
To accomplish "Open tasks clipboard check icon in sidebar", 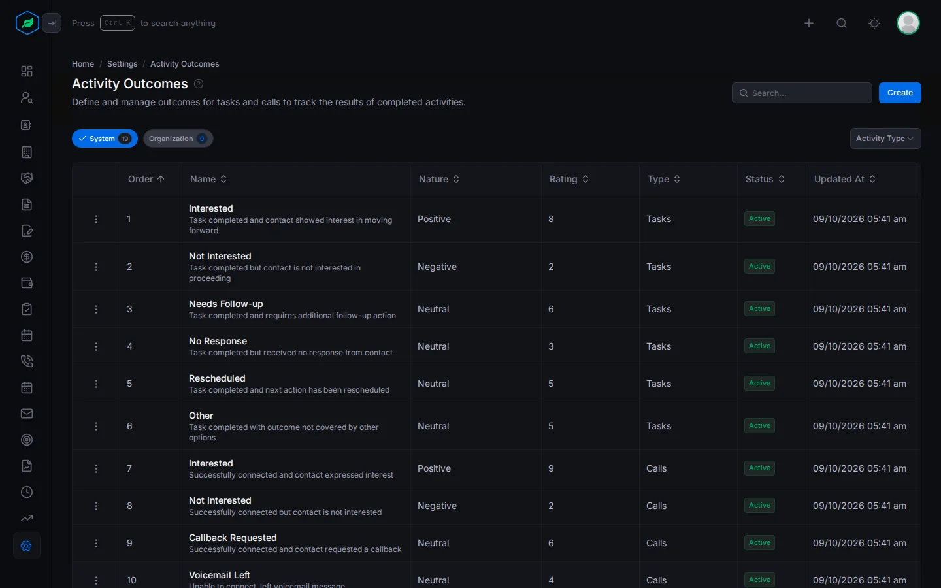I will tap(27, 309).
